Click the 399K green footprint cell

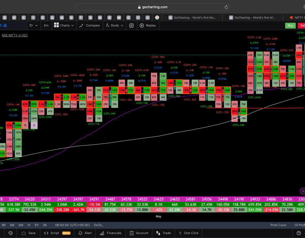(x=243, y=111)
